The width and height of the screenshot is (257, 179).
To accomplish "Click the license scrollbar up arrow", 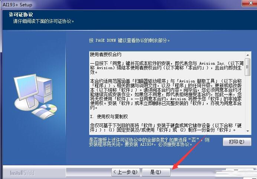I will click(x=248, y=55).
